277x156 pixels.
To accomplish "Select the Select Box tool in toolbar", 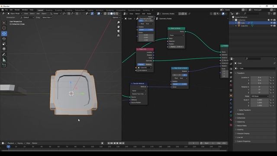I will click(x=4, y=23).
